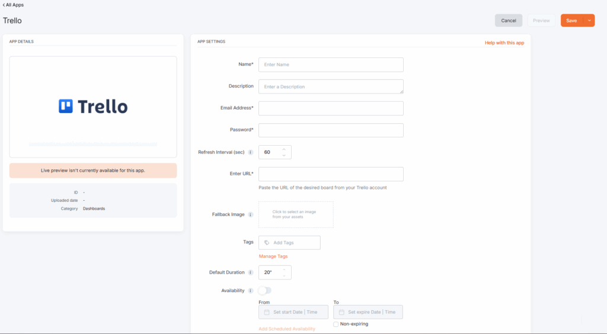Click the calendar icon in expire date field
607x334 pixels.
pos(341,312)
